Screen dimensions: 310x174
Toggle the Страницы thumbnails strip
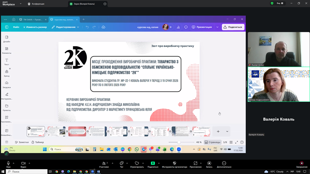click(213, 142)
